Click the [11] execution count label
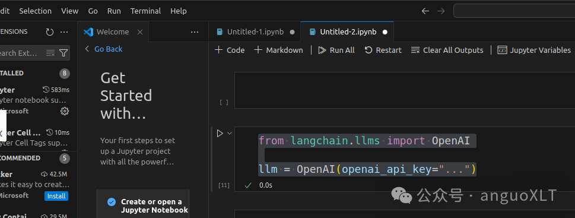Screen dimensions: 575x218 tap(224, 186)
